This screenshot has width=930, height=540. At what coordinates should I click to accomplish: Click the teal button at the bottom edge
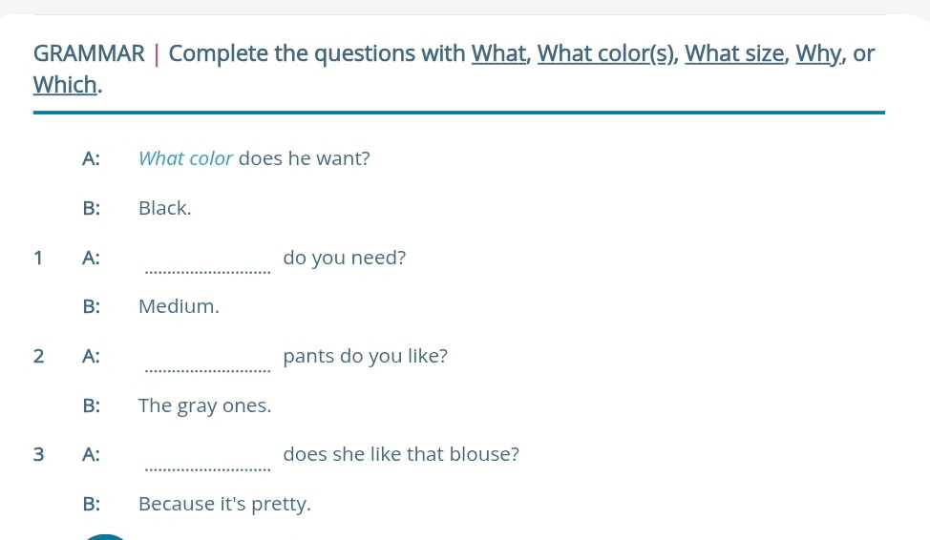click(107, 537)
